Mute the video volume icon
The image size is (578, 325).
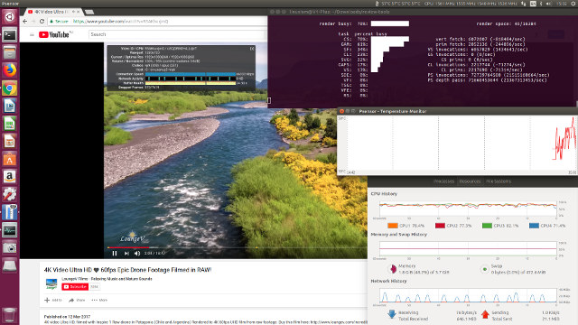[137, 253]
